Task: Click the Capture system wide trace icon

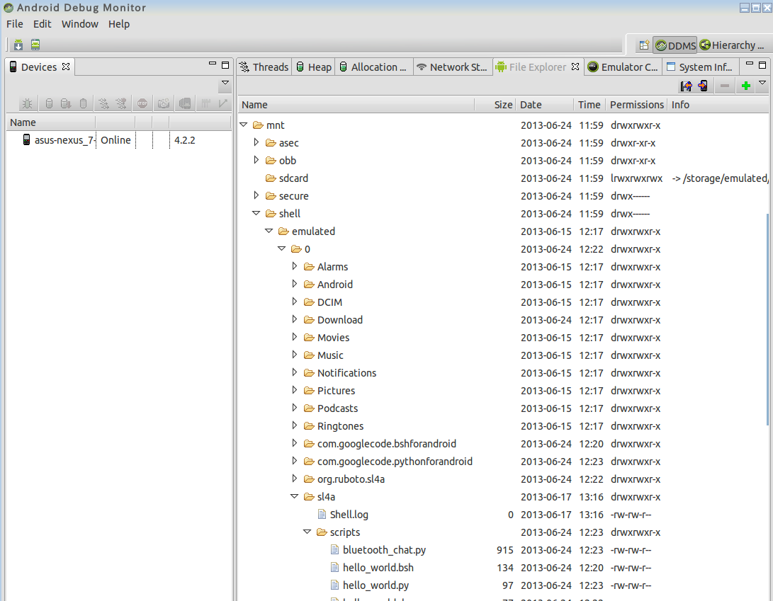Action: 205,103
